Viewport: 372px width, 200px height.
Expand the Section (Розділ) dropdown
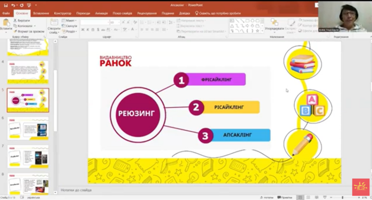coord(69,32)
